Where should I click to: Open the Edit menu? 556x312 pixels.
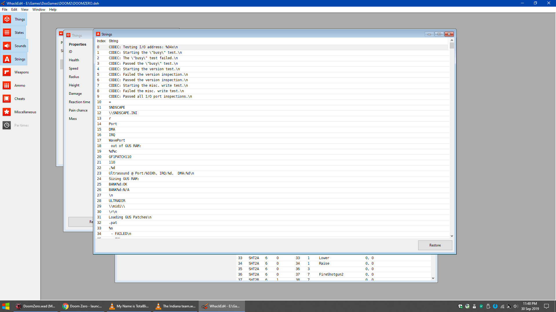coord(14,10)
